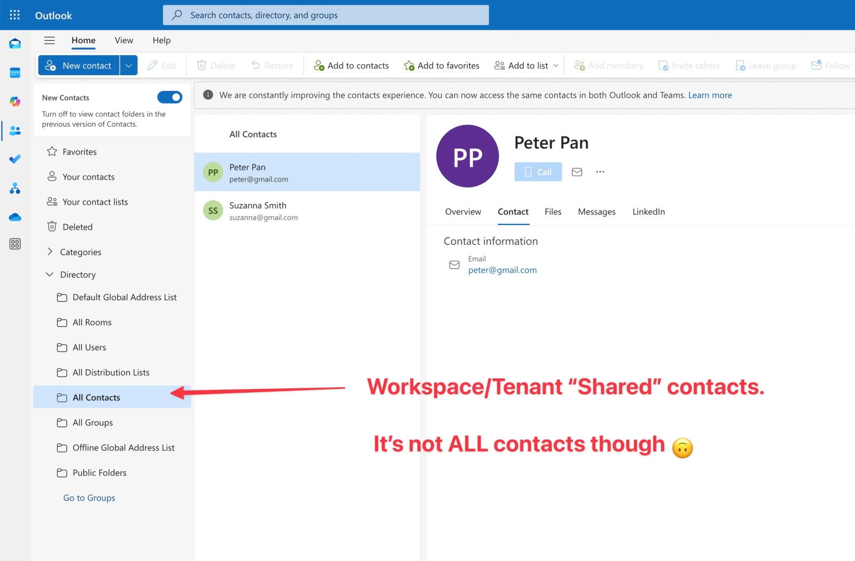Screen dimensions: 855x561
Task: Open Calendar from the left rail
Action: tap(15, 73)
